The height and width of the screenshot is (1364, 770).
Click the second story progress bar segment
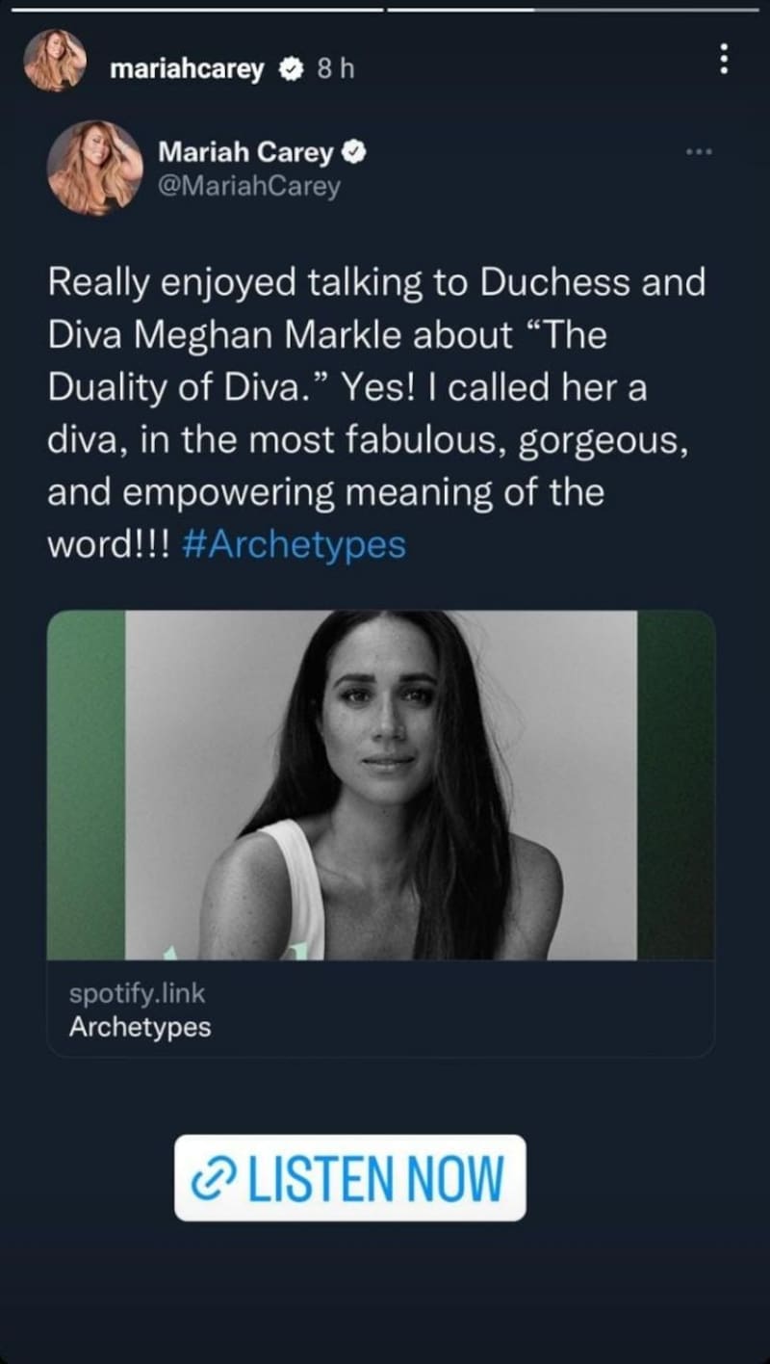click(577, 10)
